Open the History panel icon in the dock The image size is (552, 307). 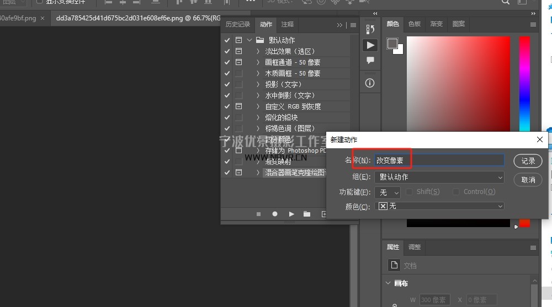[x=370, y=29]
